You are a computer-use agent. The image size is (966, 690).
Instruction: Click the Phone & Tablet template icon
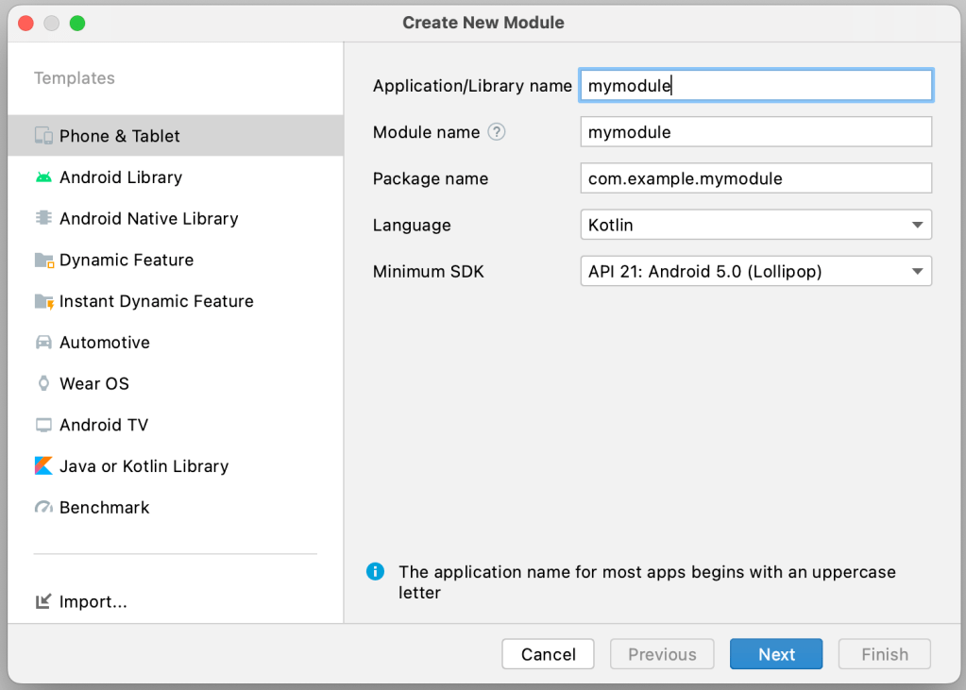43,136
